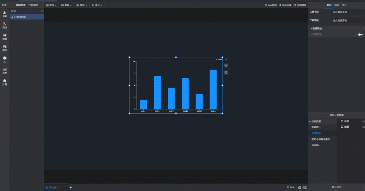Viewport: 365px width, 191px height.
Task: Click the Web分享 share button
Action: click(285, 5)
